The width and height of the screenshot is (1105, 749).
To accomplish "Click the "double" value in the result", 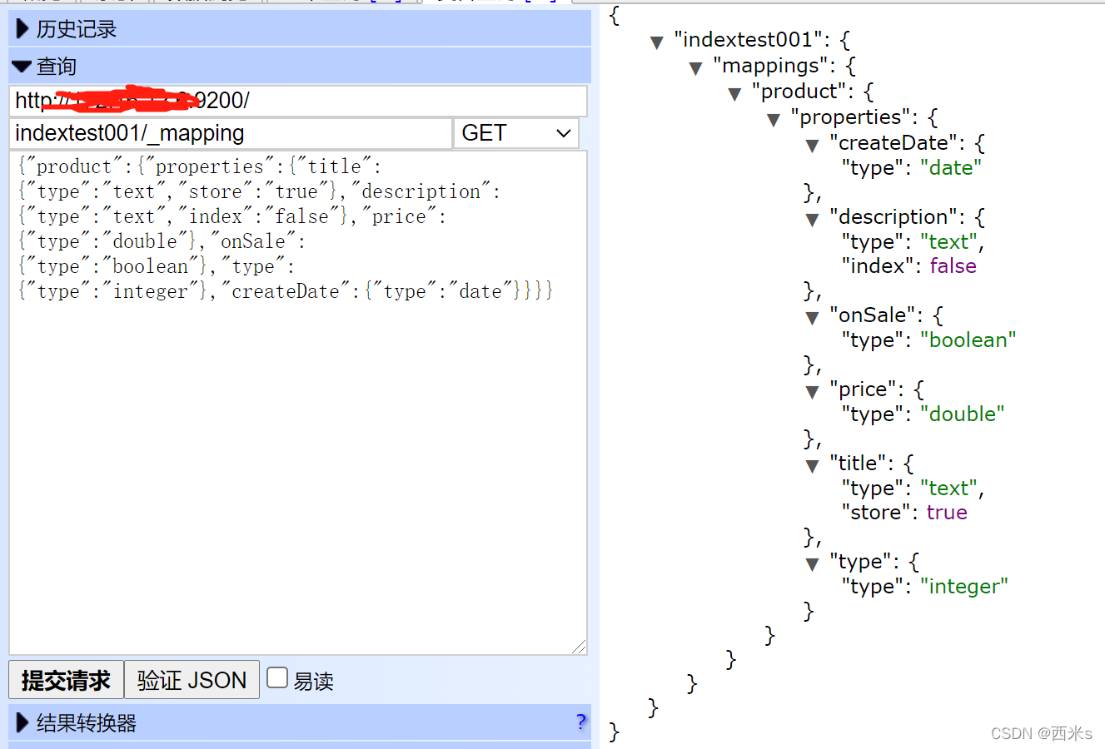I will point(962,414).
